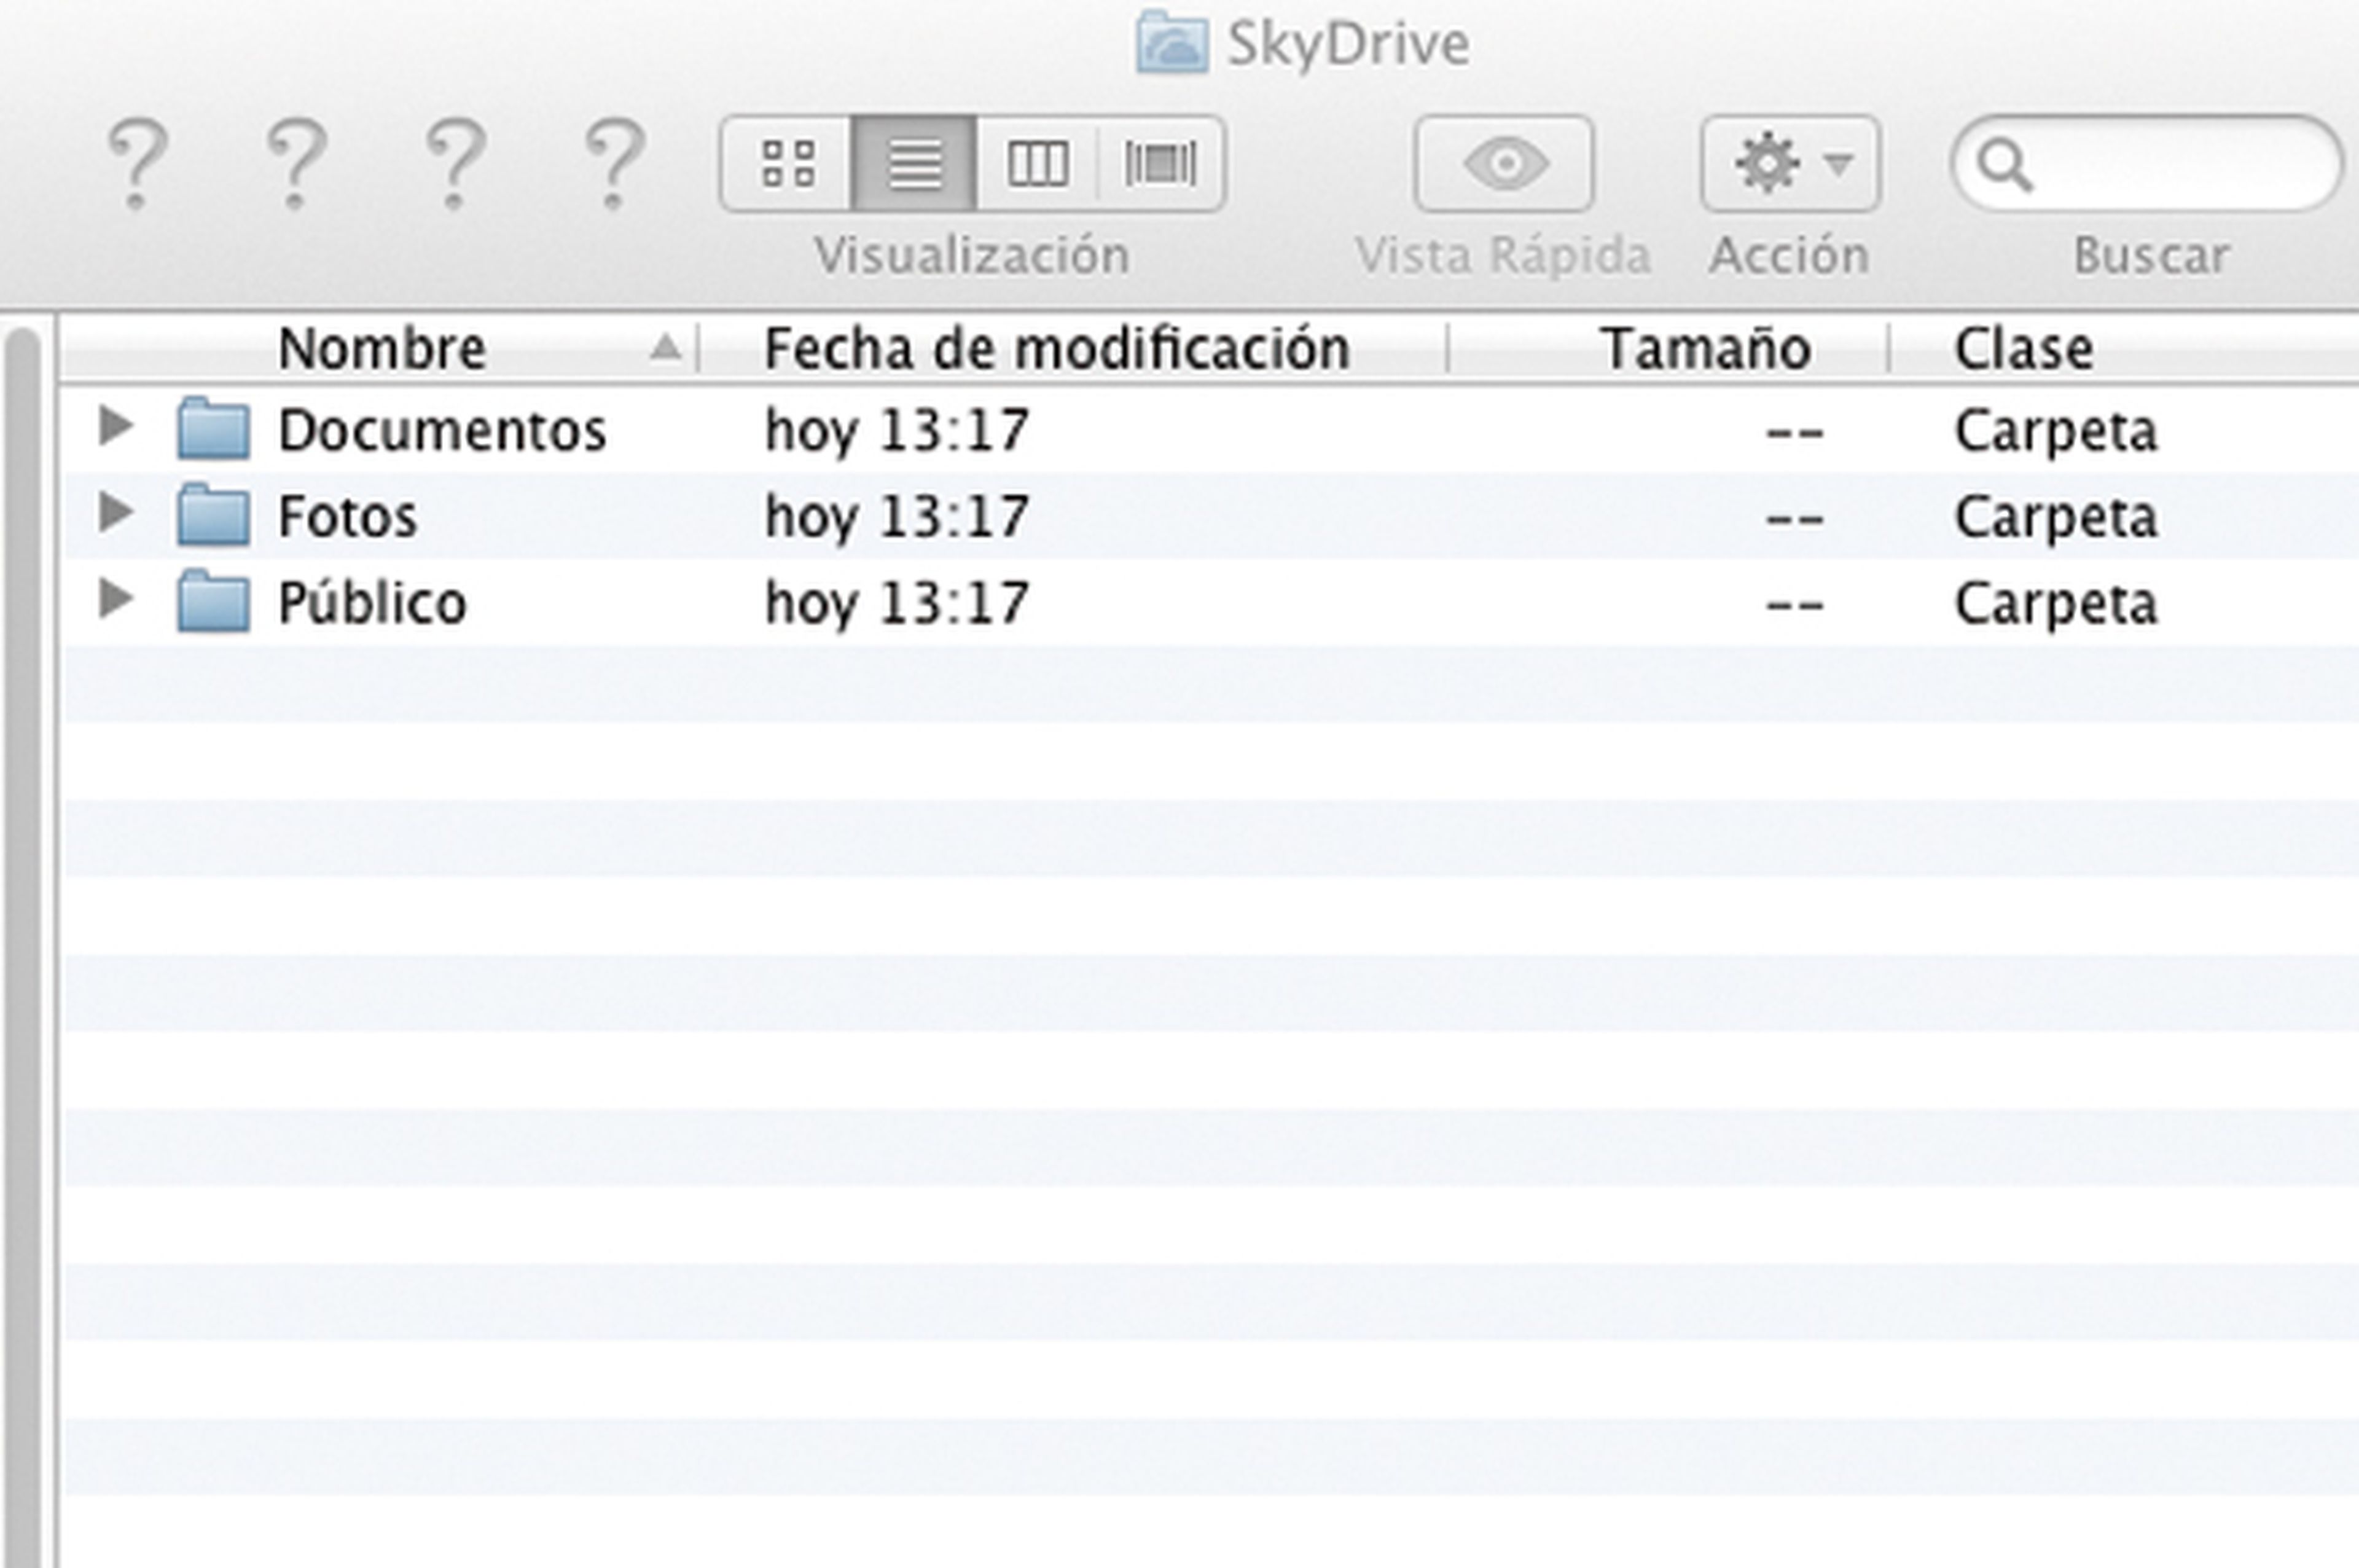Click Carpeta class in Documentos row
Screen dimensions: 2359x1568
[x=2056, y=431]
